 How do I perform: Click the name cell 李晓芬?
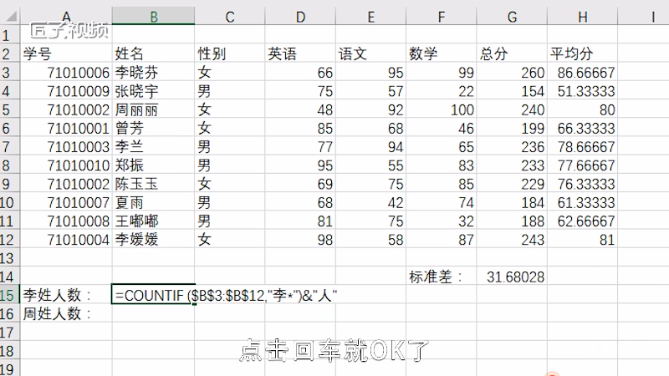(153, 73)
